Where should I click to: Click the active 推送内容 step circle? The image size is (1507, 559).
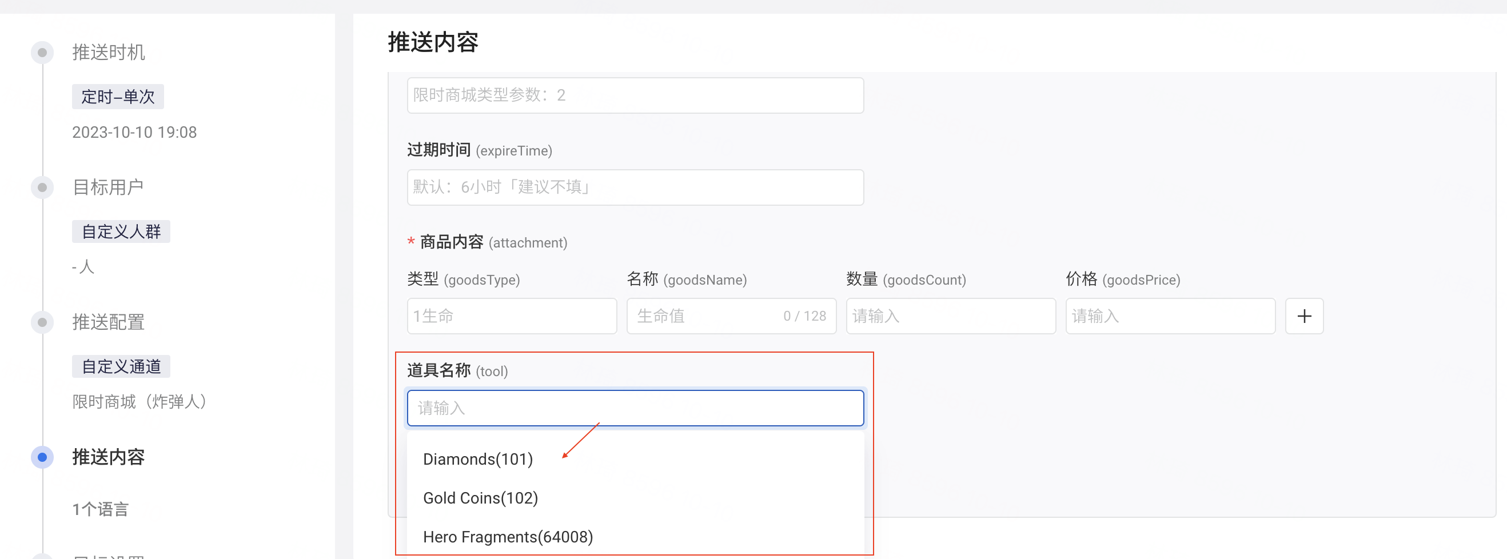[42, 457]
